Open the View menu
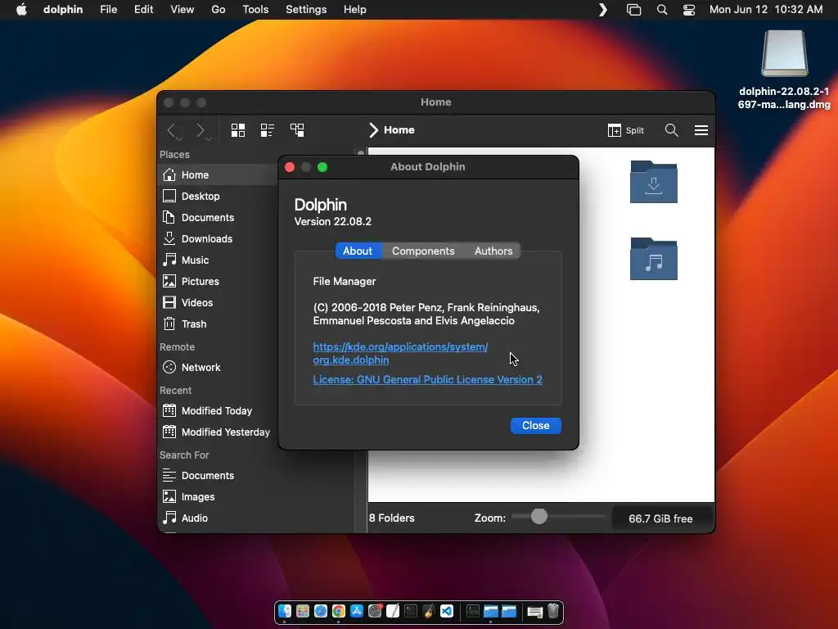The height and width of the screenshot is (629, 838). (182, 10)
